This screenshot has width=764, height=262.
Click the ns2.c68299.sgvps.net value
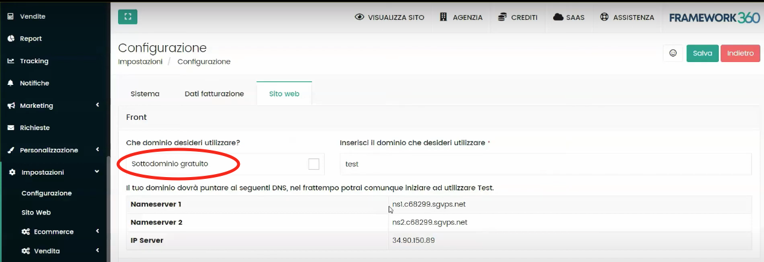(x=430, y=222)
